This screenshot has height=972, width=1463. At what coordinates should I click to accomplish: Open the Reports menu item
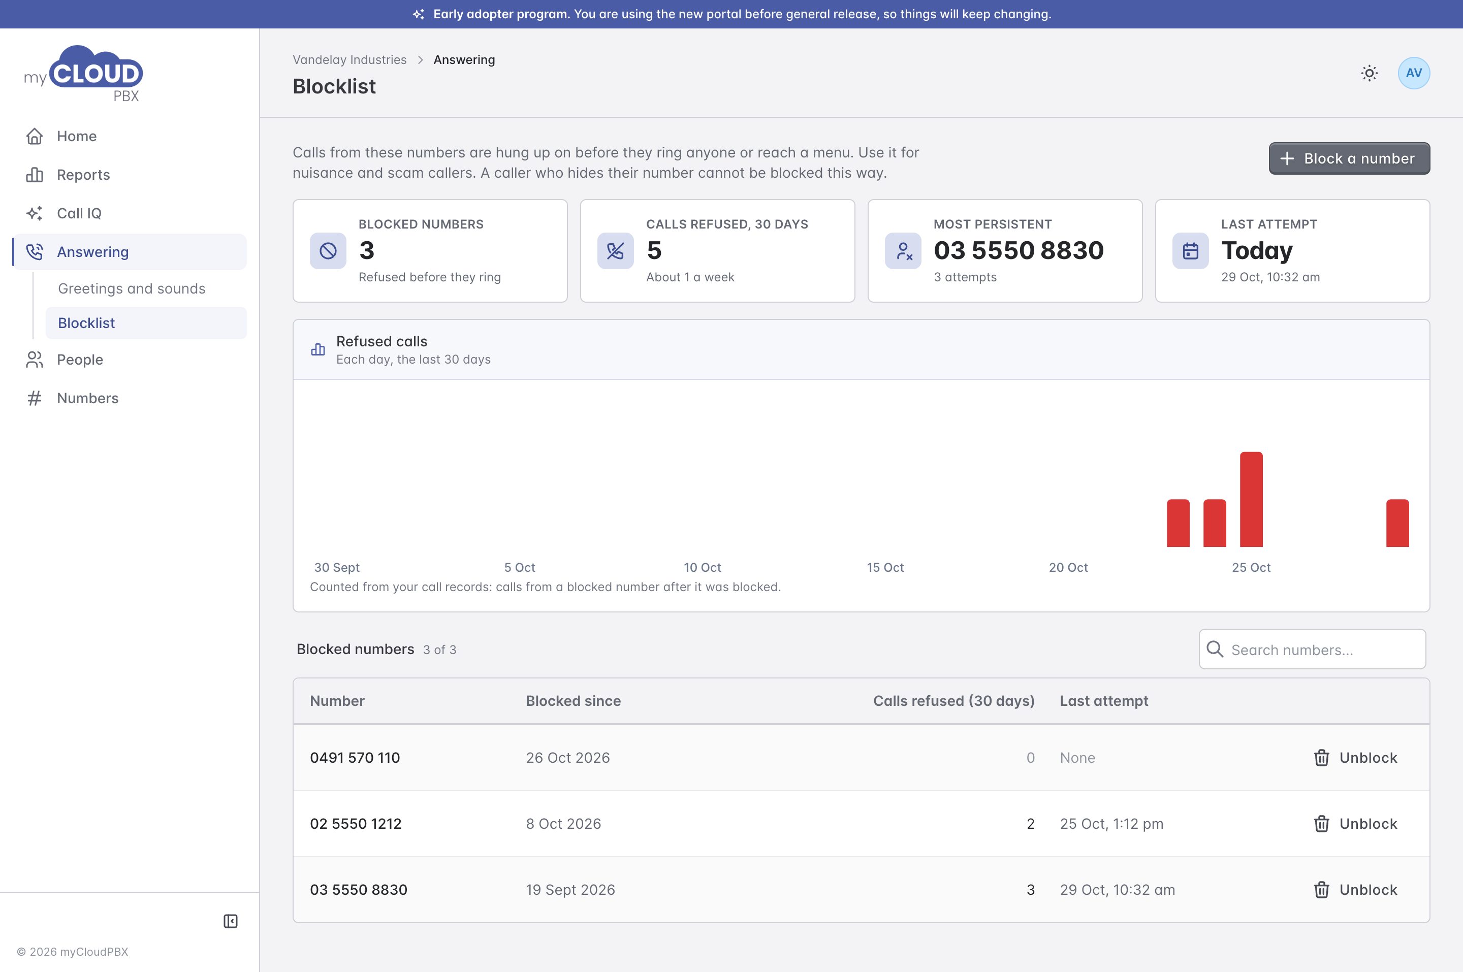point(130,175)
